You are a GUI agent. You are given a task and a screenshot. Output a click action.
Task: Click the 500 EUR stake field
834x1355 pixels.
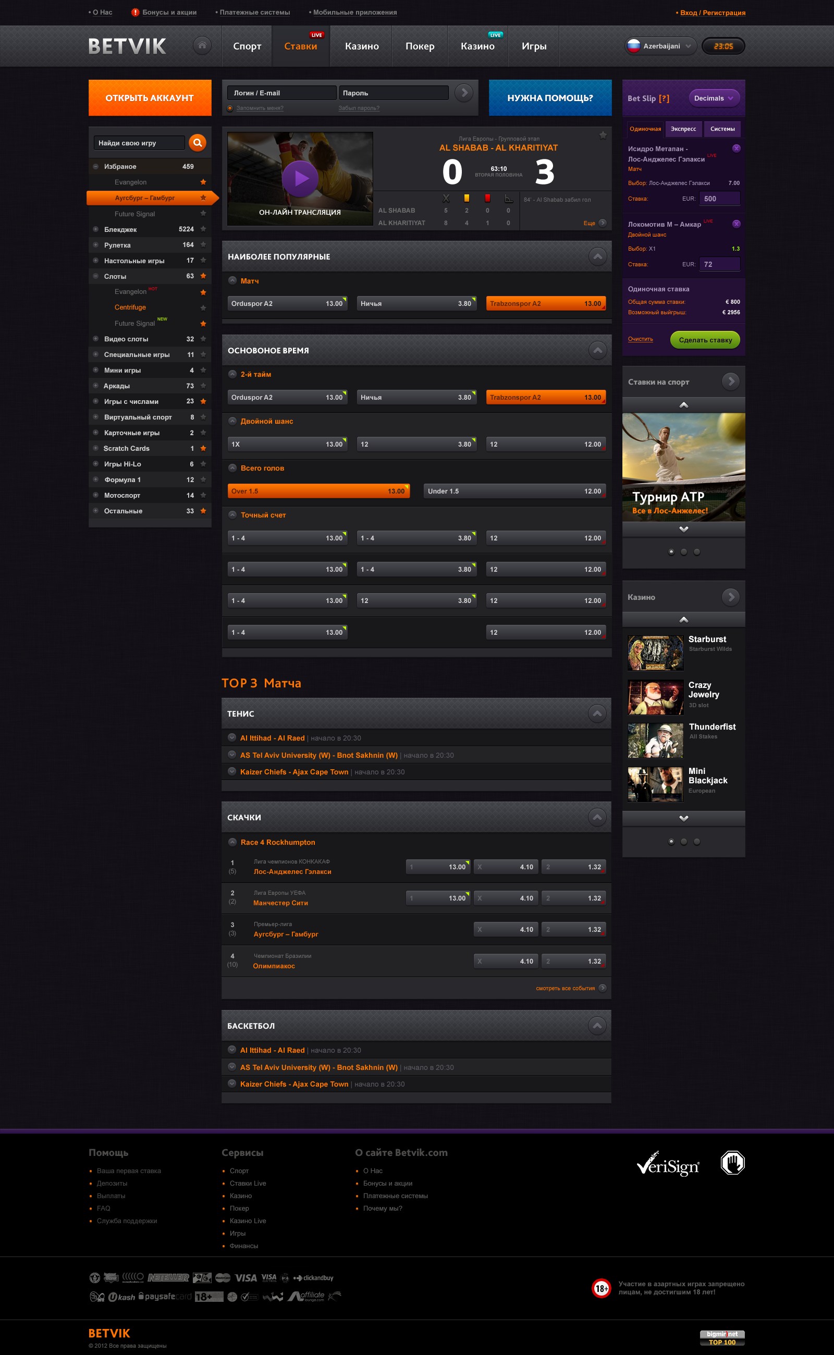pos(719,199)
